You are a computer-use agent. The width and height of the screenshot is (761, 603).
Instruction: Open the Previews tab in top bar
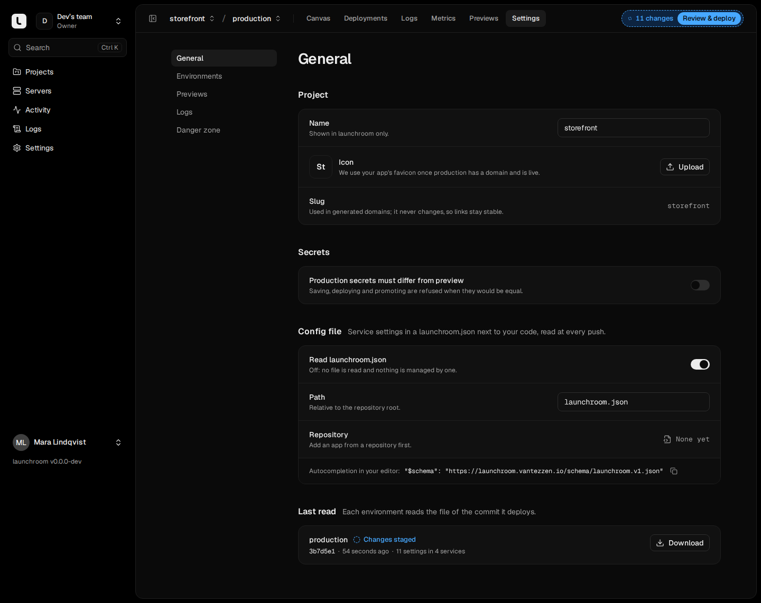pos(484,18)
